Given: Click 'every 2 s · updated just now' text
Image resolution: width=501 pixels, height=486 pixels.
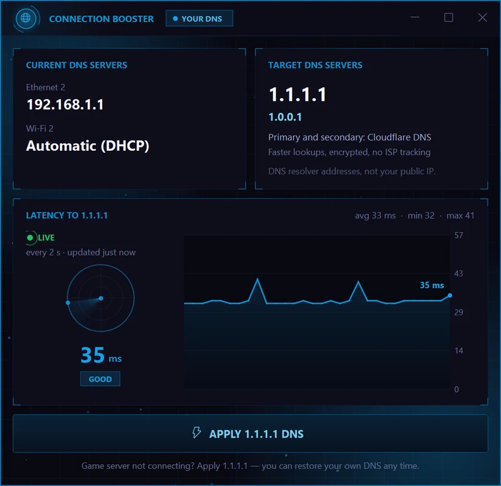Looking at the screenshot, I should pos(81,252).
